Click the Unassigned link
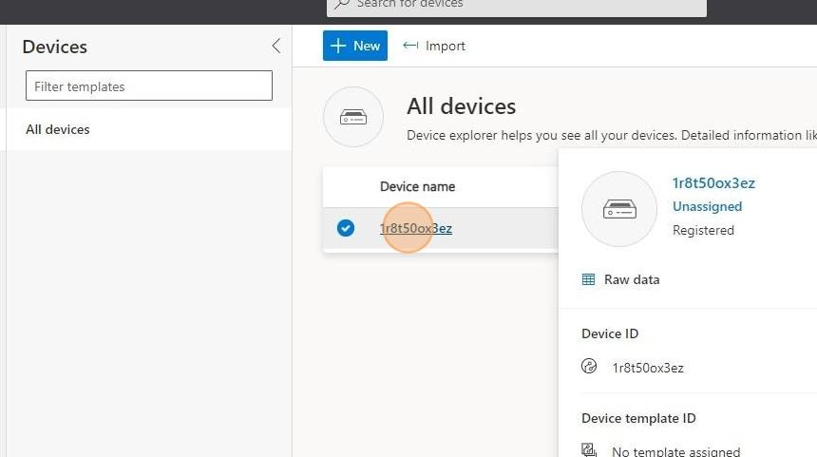 point(707,206)
